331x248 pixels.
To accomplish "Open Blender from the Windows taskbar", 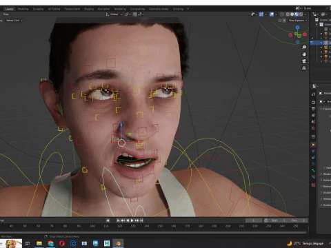I will (119, 243).
